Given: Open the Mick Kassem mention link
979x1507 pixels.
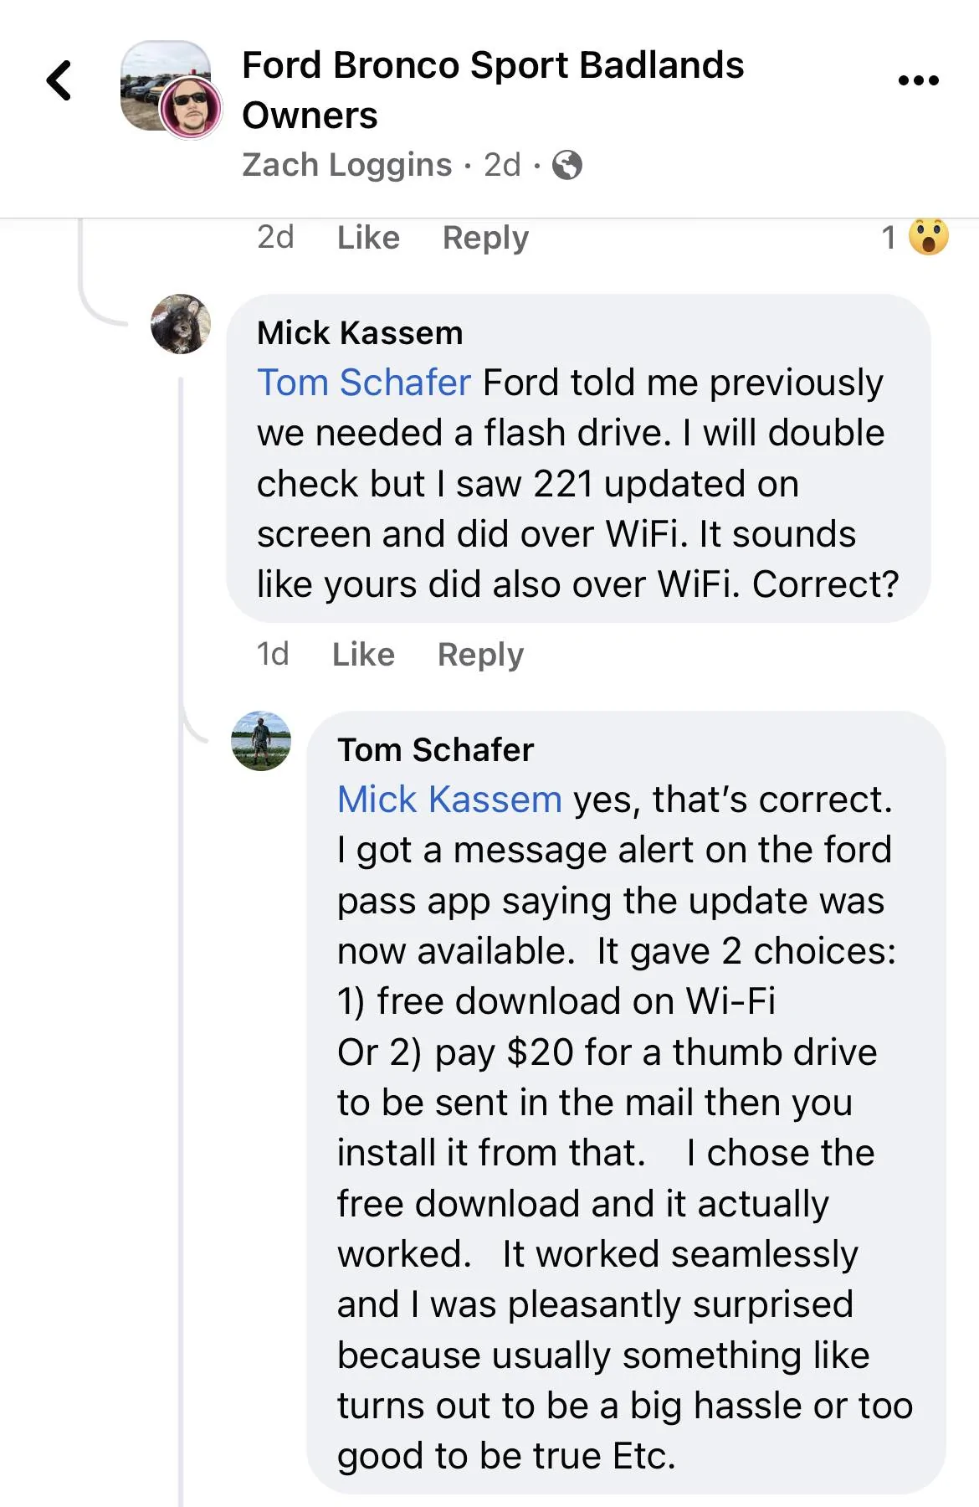Looking at the screenshot, I should point(448,800).
